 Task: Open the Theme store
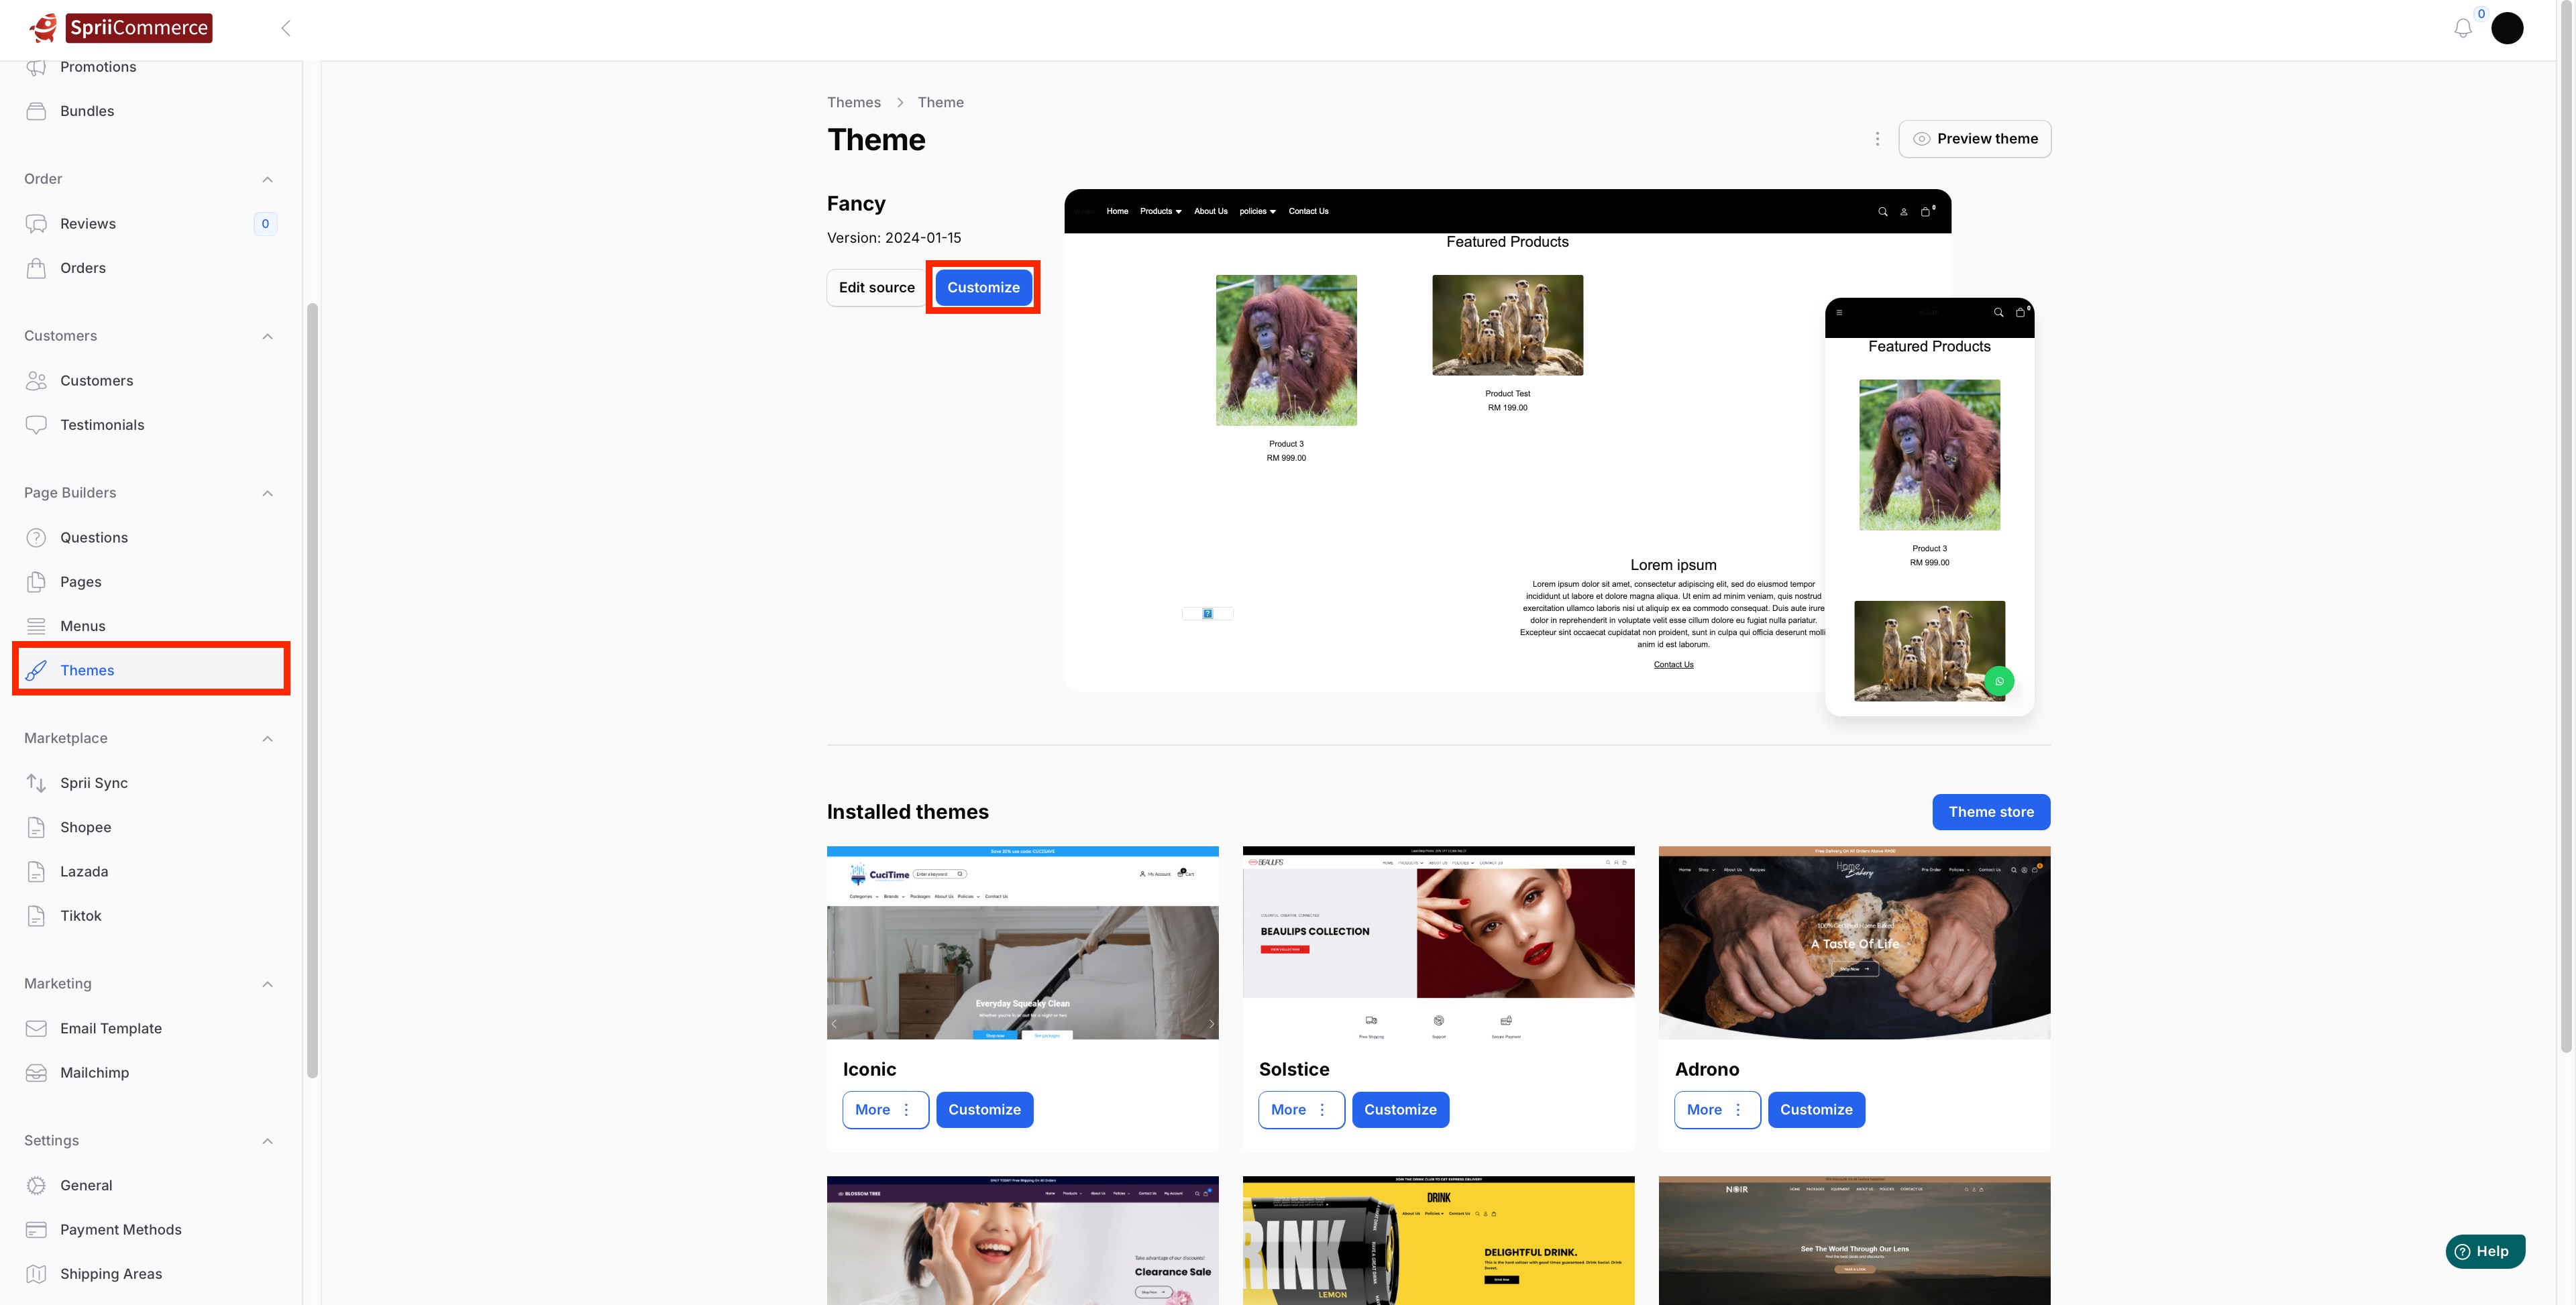(x=1990, y=812)
